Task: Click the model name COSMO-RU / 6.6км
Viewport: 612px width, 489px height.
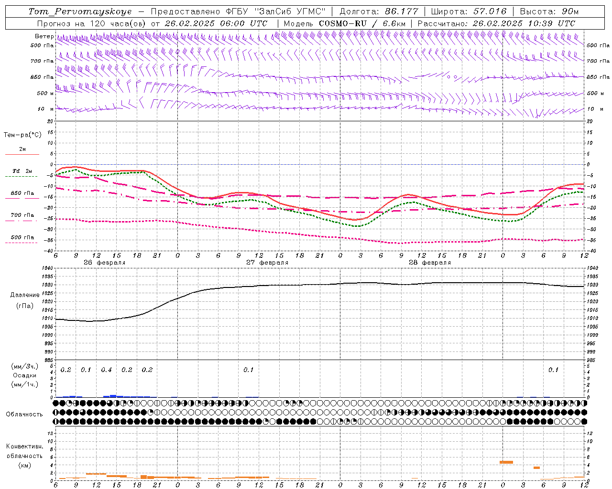Action: 362,23
